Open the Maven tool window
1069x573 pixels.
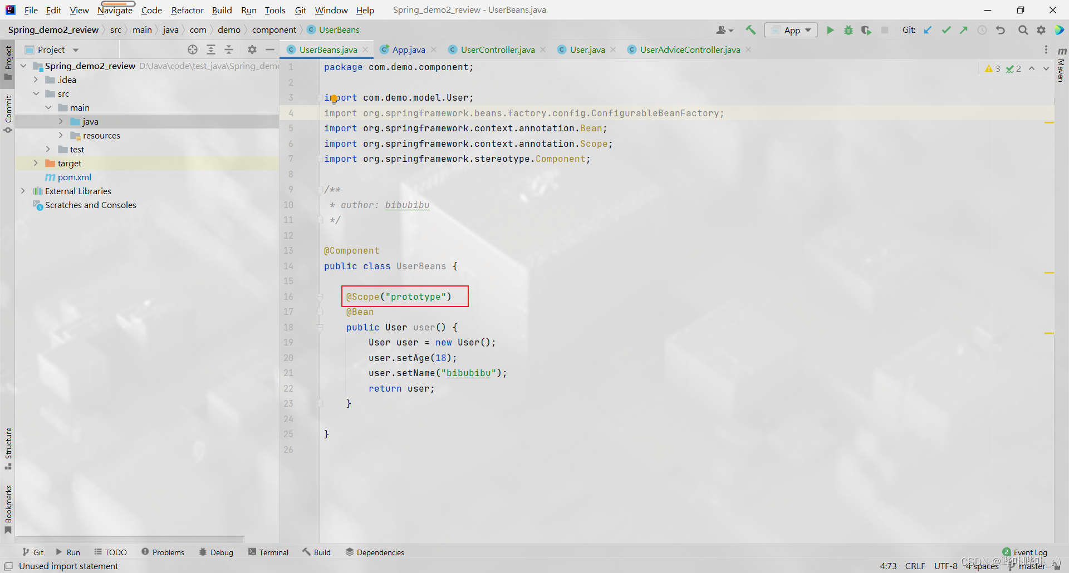1061,66
